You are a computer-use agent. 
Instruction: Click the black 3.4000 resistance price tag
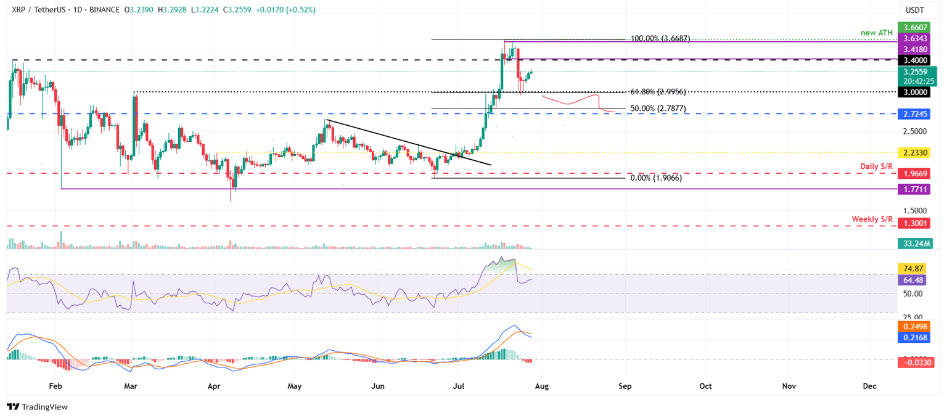coord(916,60)
